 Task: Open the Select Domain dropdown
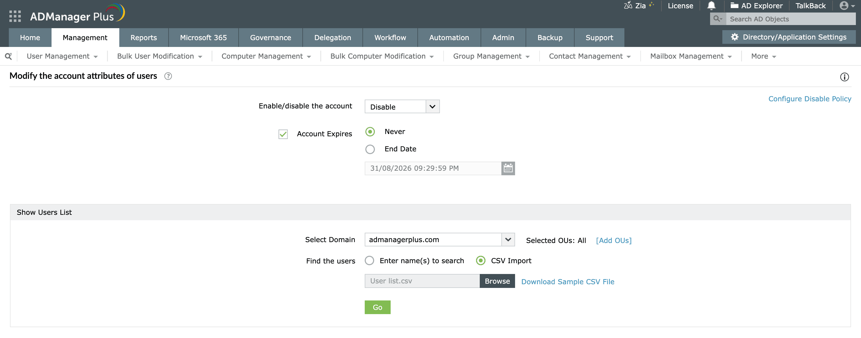[440, 240]
